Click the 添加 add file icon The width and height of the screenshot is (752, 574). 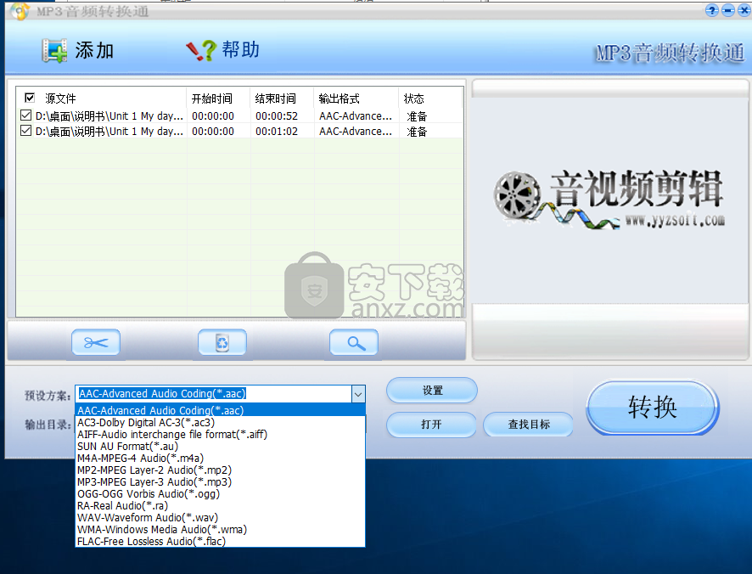coord(54,50)
